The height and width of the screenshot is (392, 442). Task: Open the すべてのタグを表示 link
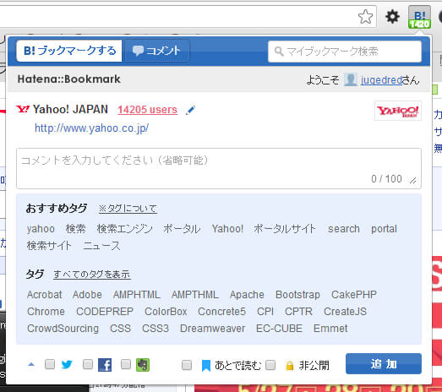pos(92,275)
